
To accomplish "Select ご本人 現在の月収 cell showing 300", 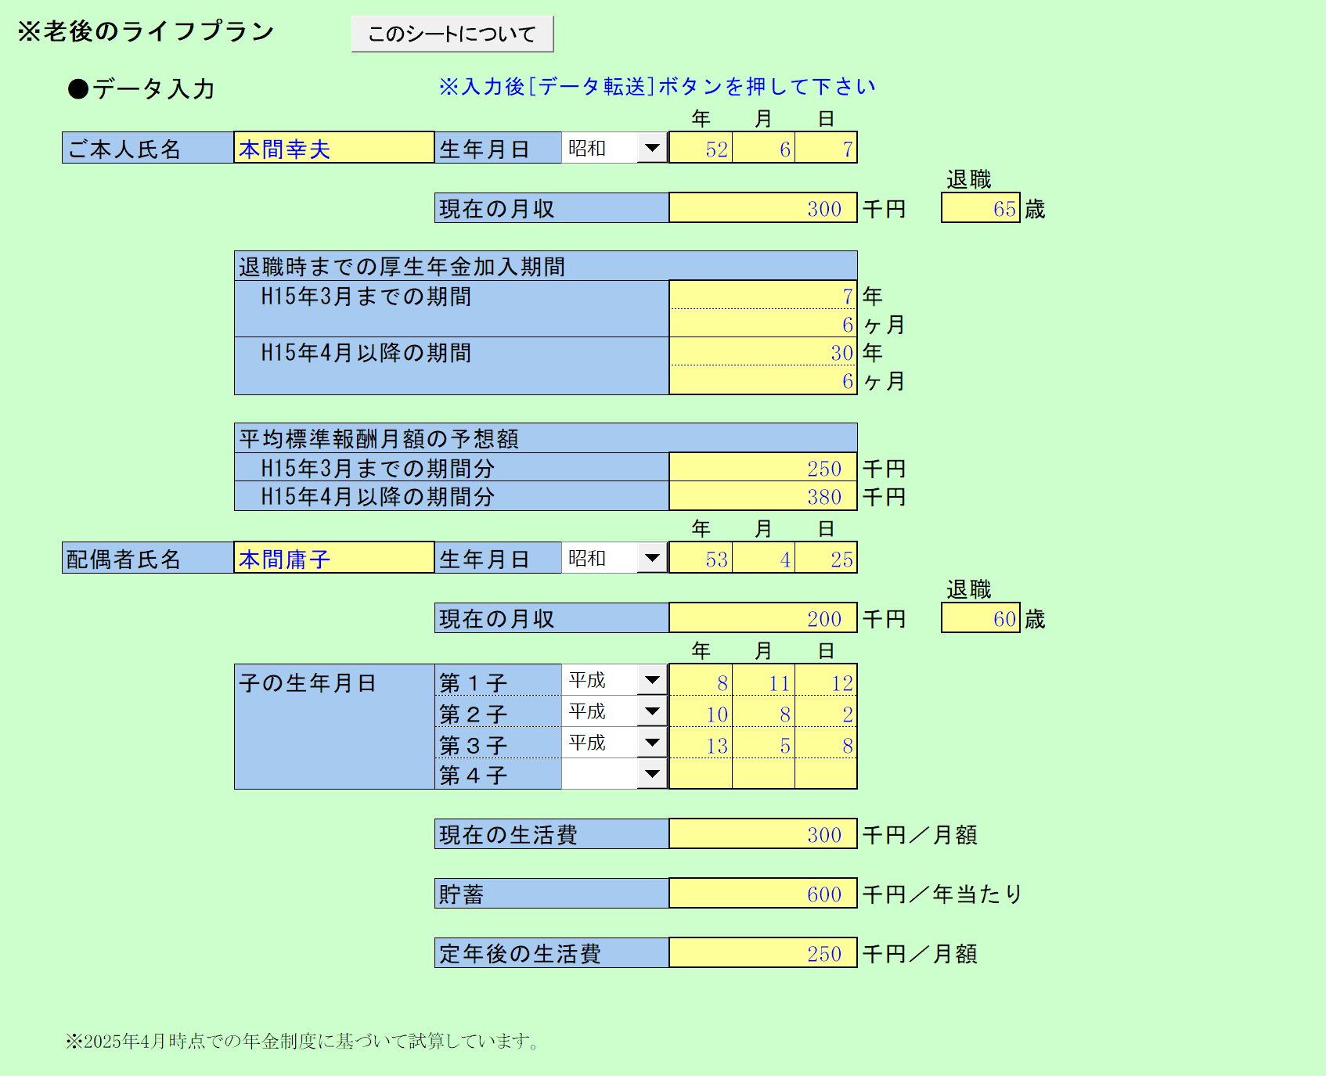I will tap(763, 208).
